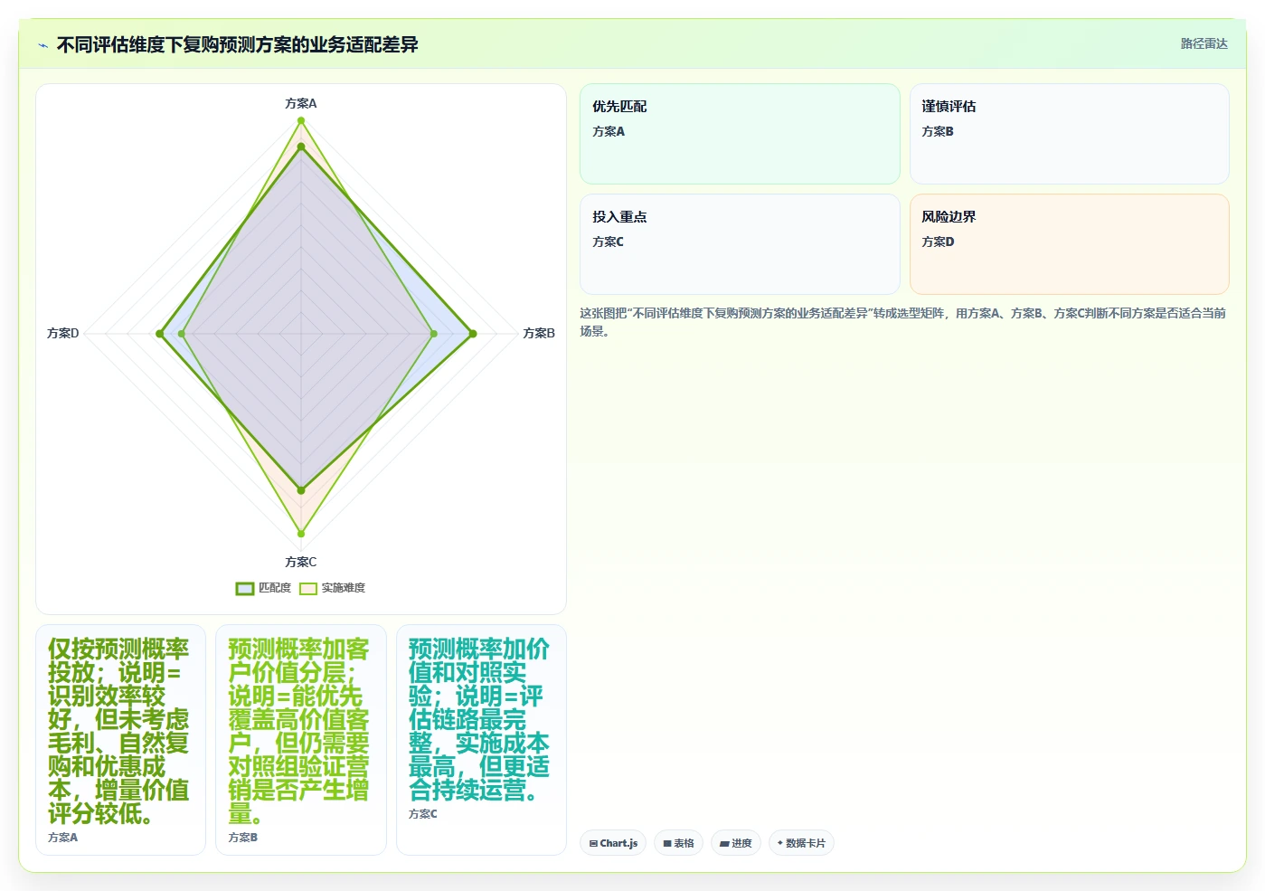This screenshot has height=891, width=1265.
Task: Open the 投入重点 card for 方案C
Action: click(x=740, y=244)
